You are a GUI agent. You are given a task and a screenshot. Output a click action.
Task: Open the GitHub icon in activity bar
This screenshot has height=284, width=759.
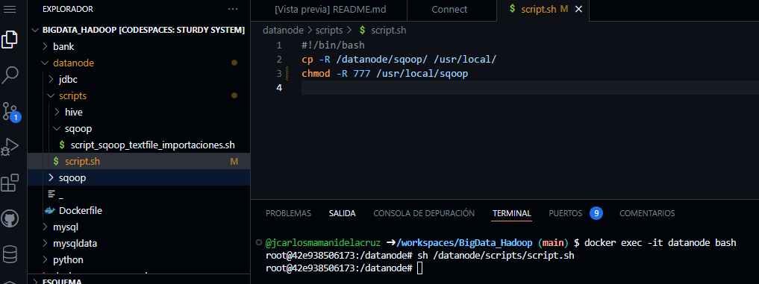(10, 218)
